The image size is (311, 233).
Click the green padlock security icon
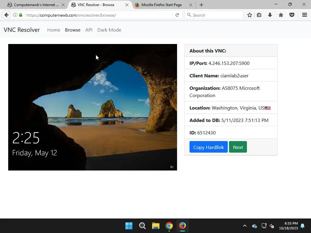coord(21,15)
